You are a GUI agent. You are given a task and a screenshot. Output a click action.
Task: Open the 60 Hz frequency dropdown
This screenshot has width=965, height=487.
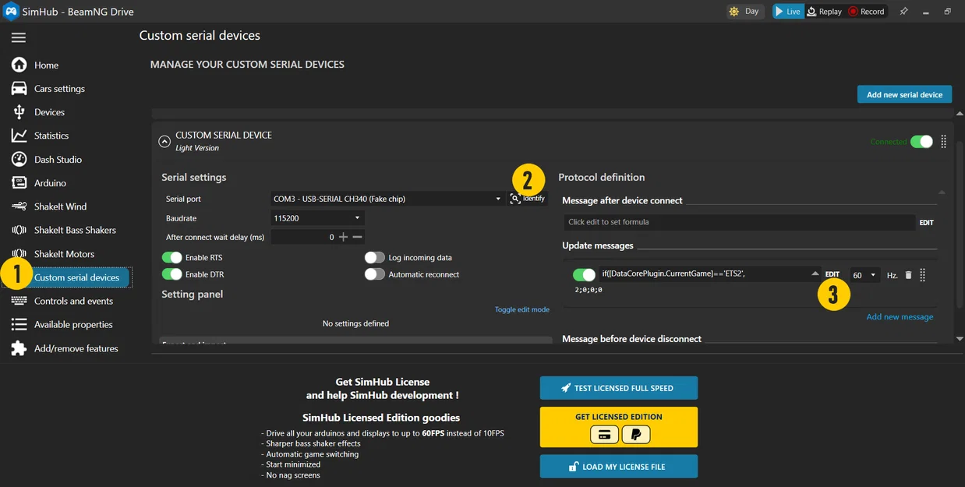[x=864, y=275]
